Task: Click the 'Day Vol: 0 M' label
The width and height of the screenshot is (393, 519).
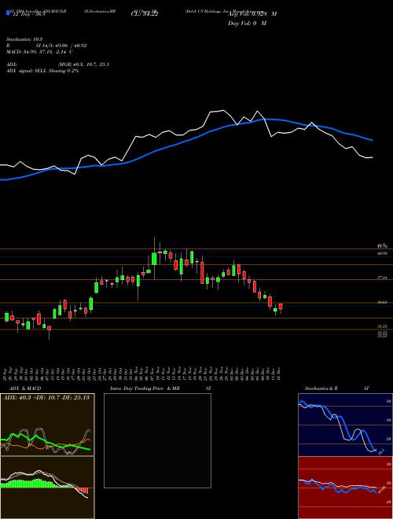Action: 248,23
